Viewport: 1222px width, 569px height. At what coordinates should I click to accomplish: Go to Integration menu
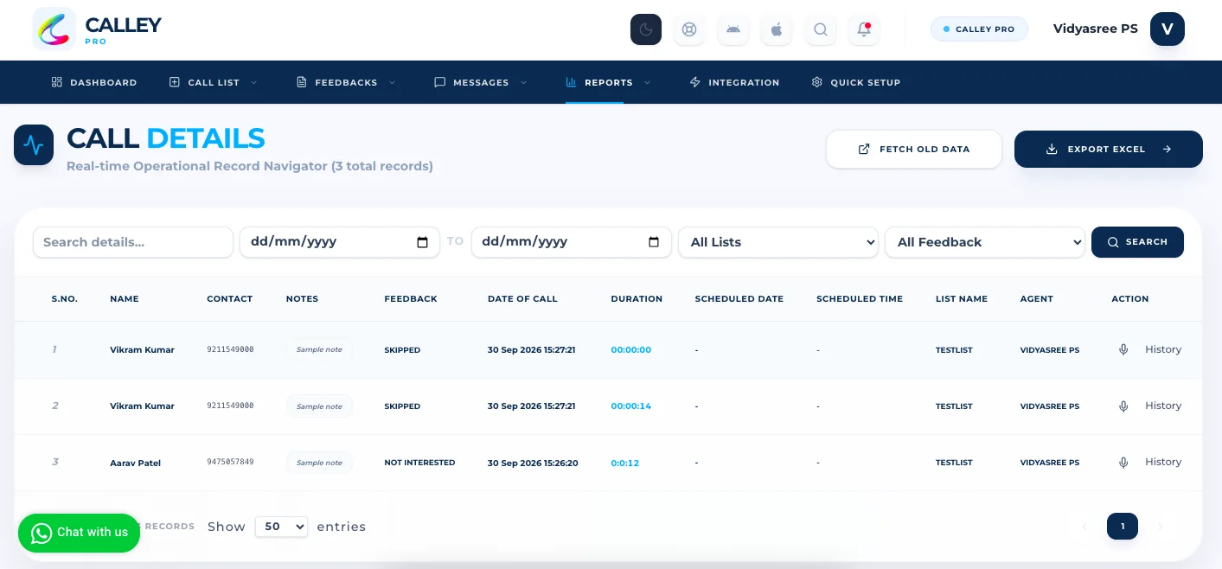[734, 82]
